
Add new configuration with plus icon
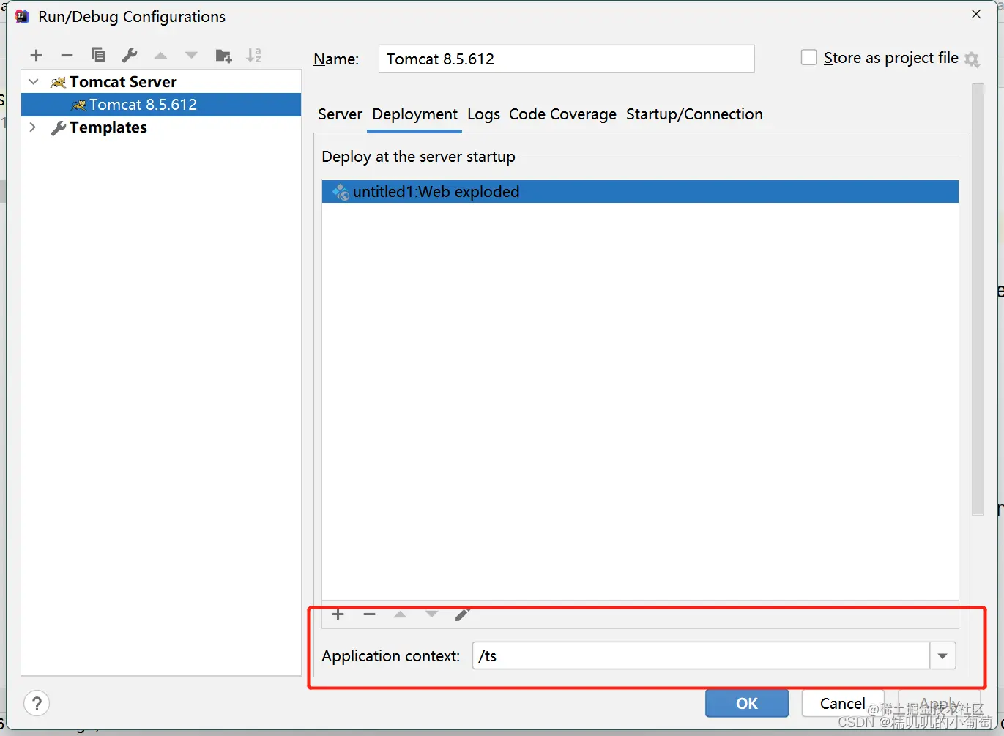pyautogui.click(x=37, y=56)
